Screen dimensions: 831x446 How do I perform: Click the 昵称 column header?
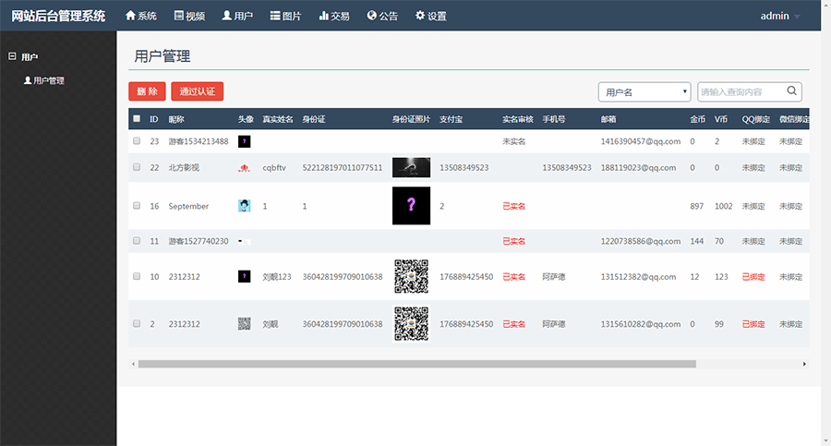click(x=176, y=119)
